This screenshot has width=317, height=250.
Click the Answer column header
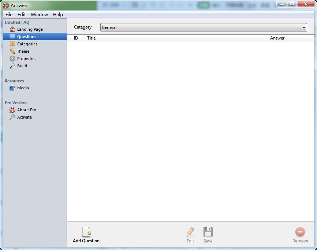point(277,38)
